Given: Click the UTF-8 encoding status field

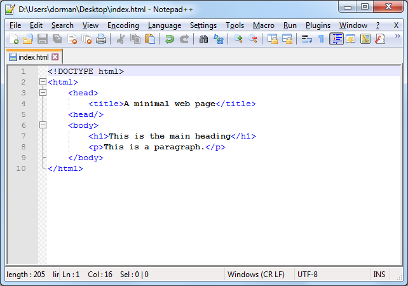Looking at the screenshot, I should 308,275.
